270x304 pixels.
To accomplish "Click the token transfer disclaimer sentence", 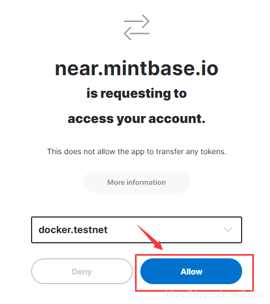I will pyautogui.click(x=137, y=151).
